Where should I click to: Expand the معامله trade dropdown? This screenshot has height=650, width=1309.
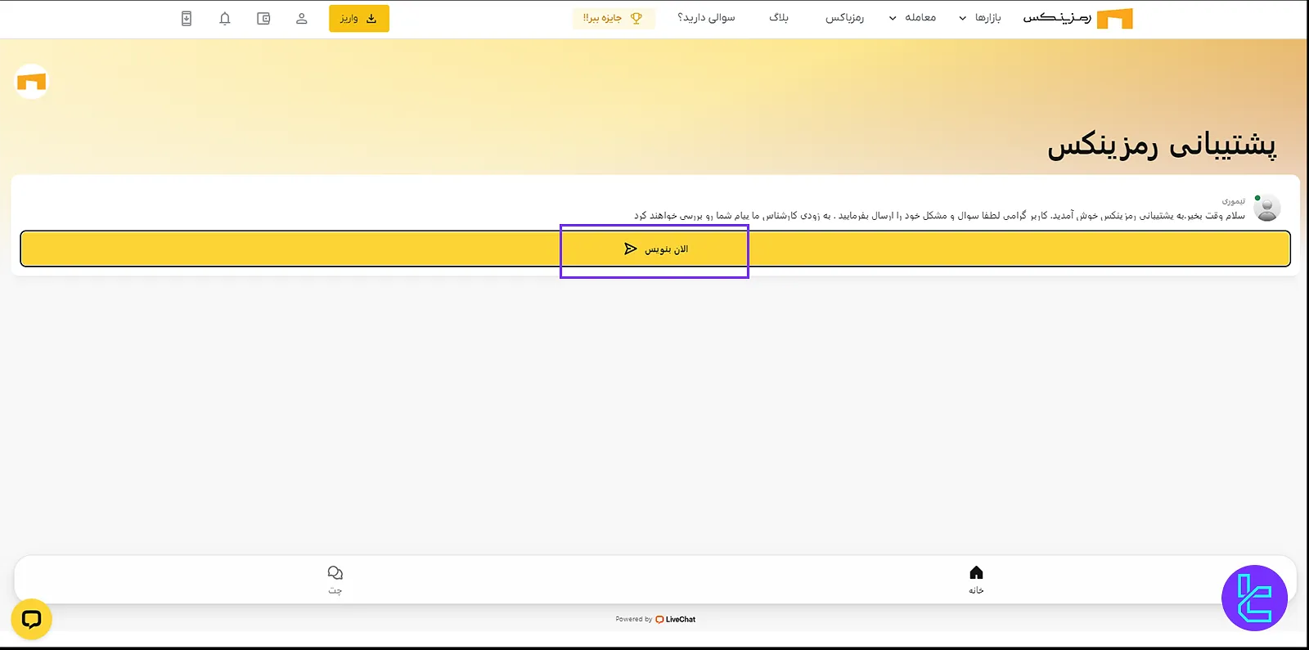pyautogui.click(x=912, y=18)
